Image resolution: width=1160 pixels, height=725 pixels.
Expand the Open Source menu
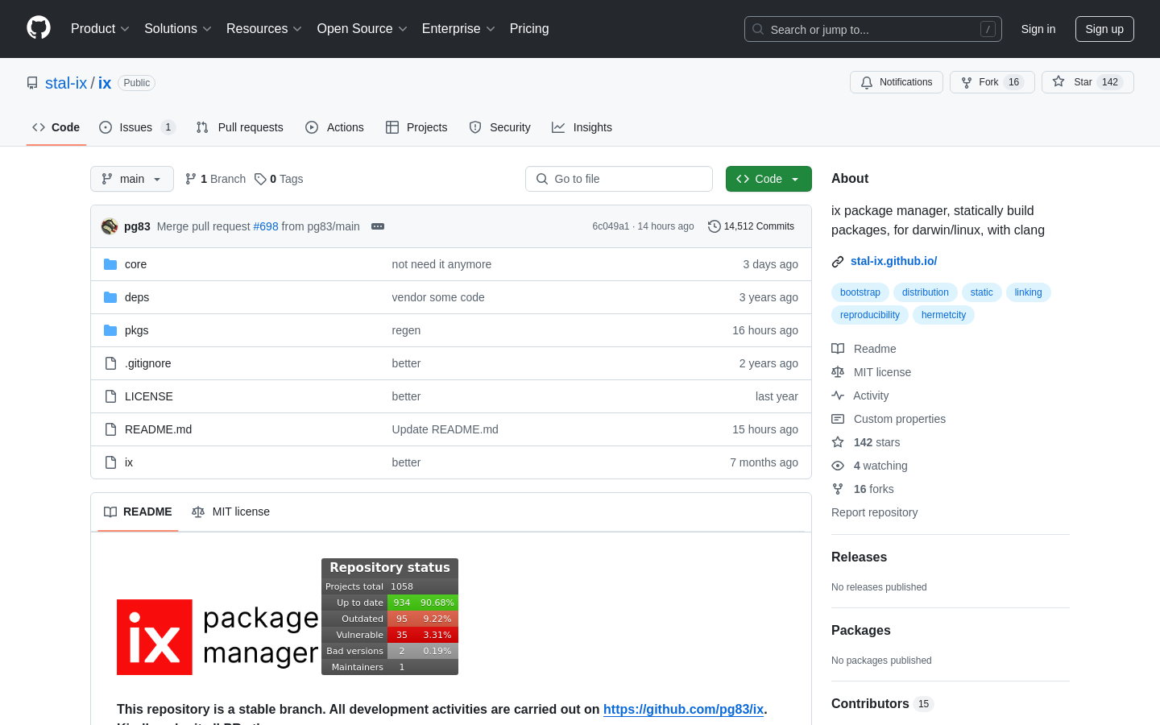(362, 29)
